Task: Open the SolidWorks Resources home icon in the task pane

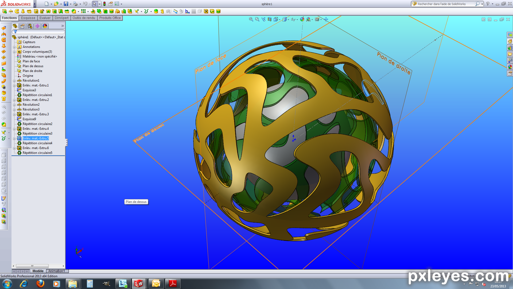Action: [x=510, y=41]
